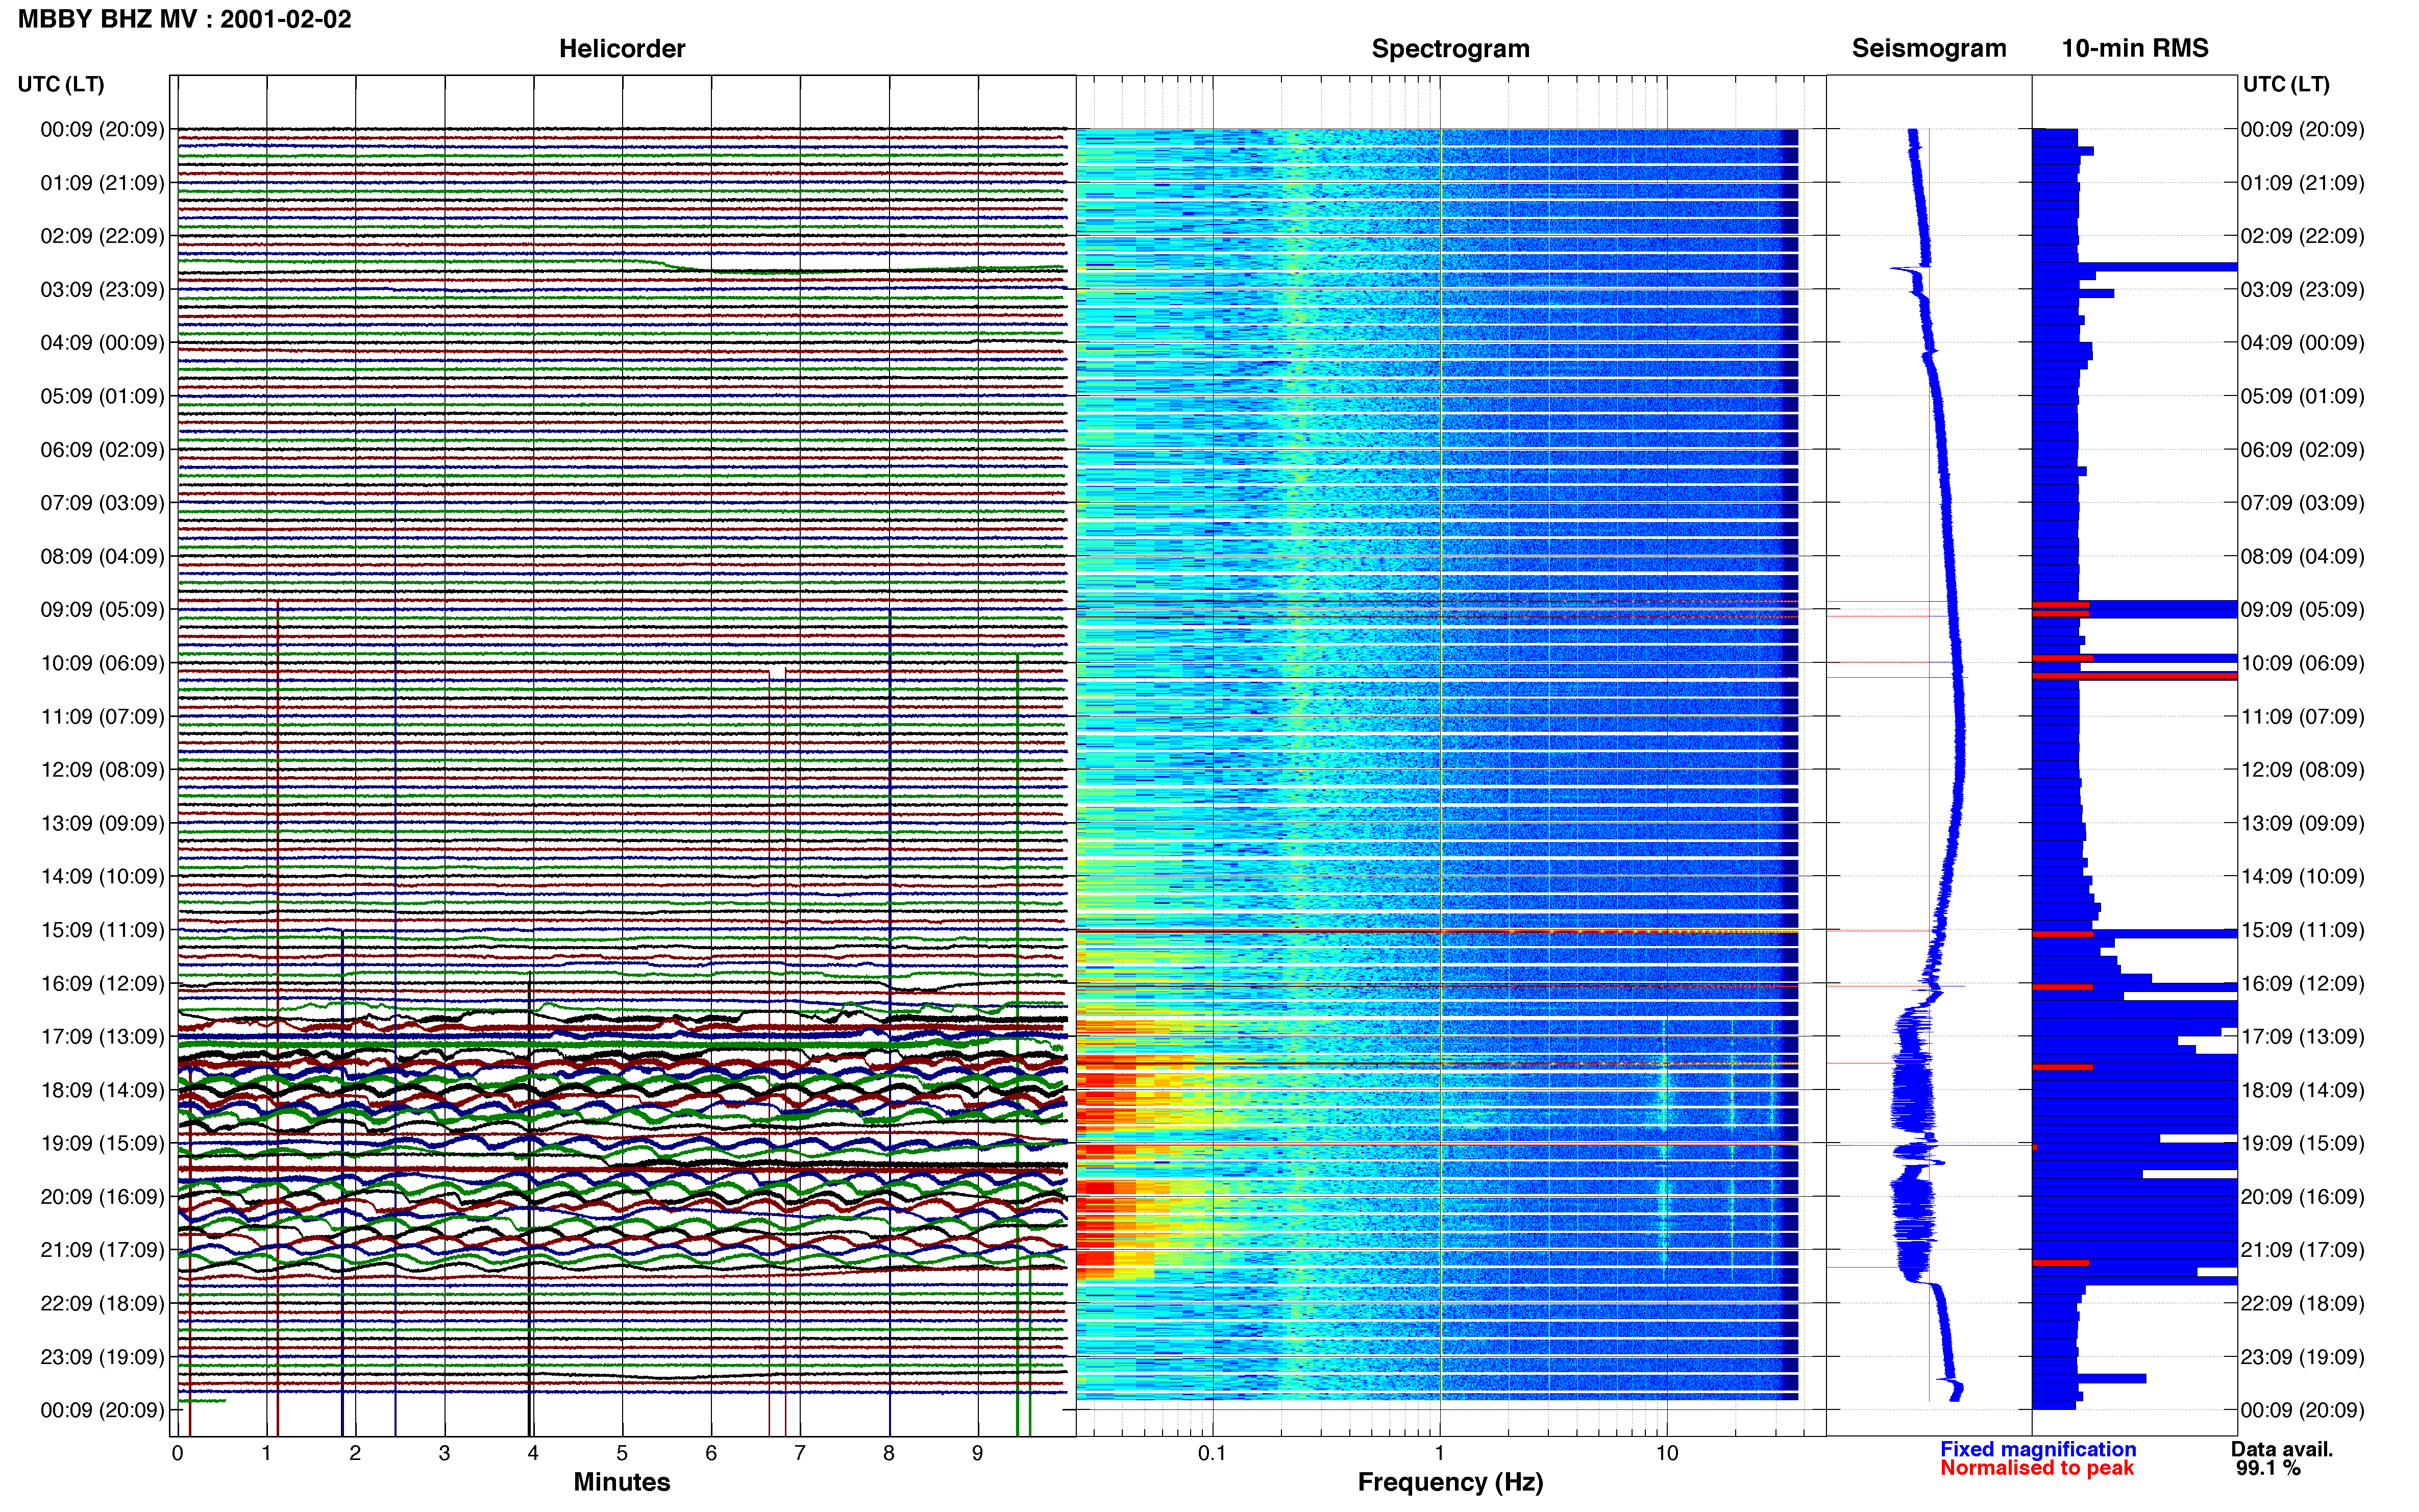Click right time label '23:09 (19:09)'
The width and height of the screenshot is (2419, 1512).
2302,1357
